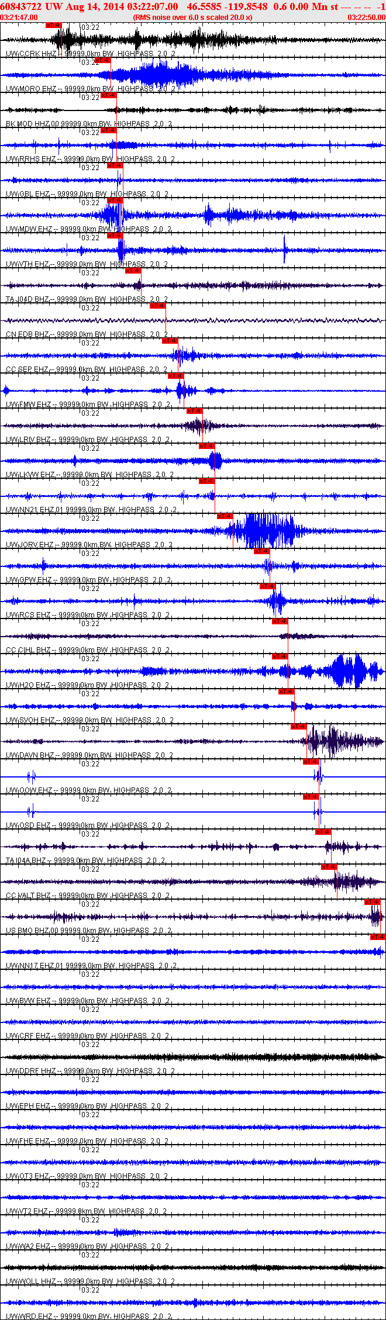The image size is (386, 1320).
Task: Click red pick flag on UW MORO trace
Action: [102, 60]
